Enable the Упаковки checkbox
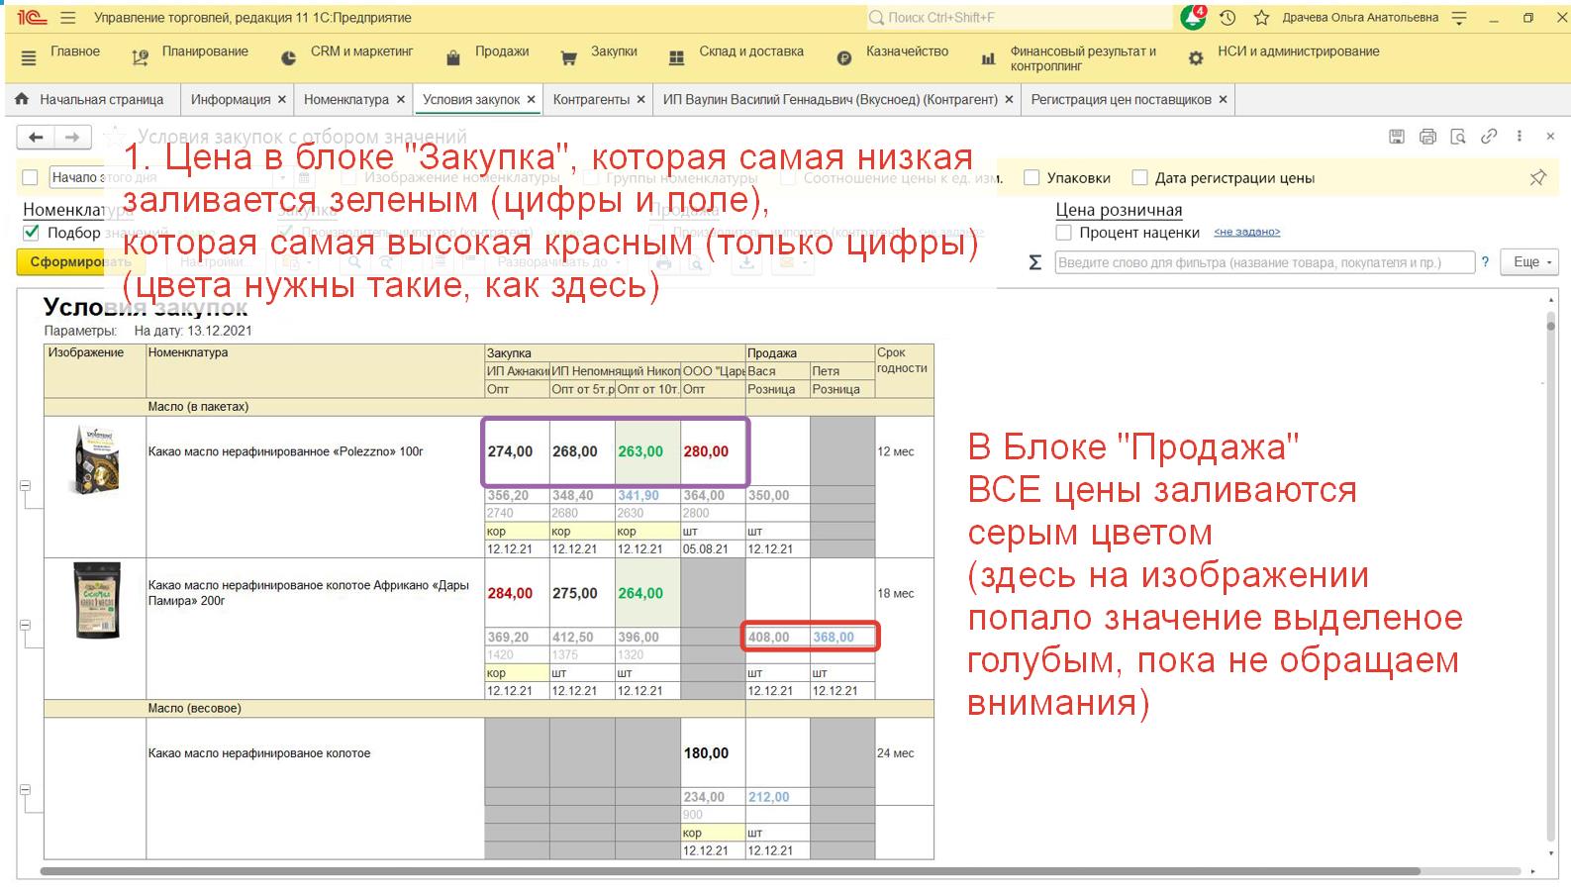 tap(1031, 178)
